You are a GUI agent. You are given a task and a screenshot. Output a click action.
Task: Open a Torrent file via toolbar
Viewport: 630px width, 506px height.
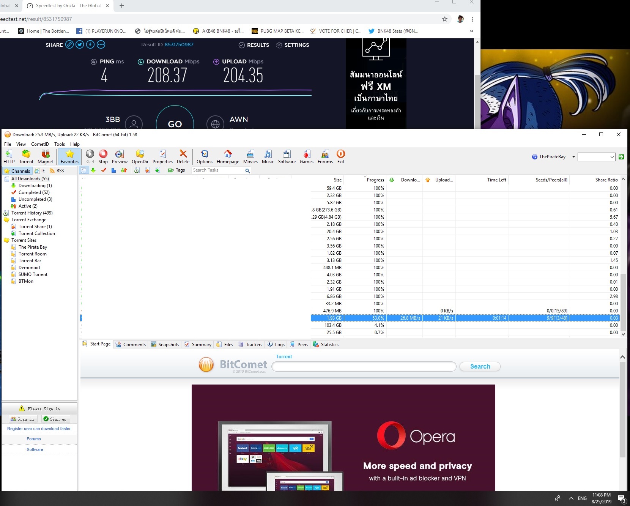tap(26, 156)
